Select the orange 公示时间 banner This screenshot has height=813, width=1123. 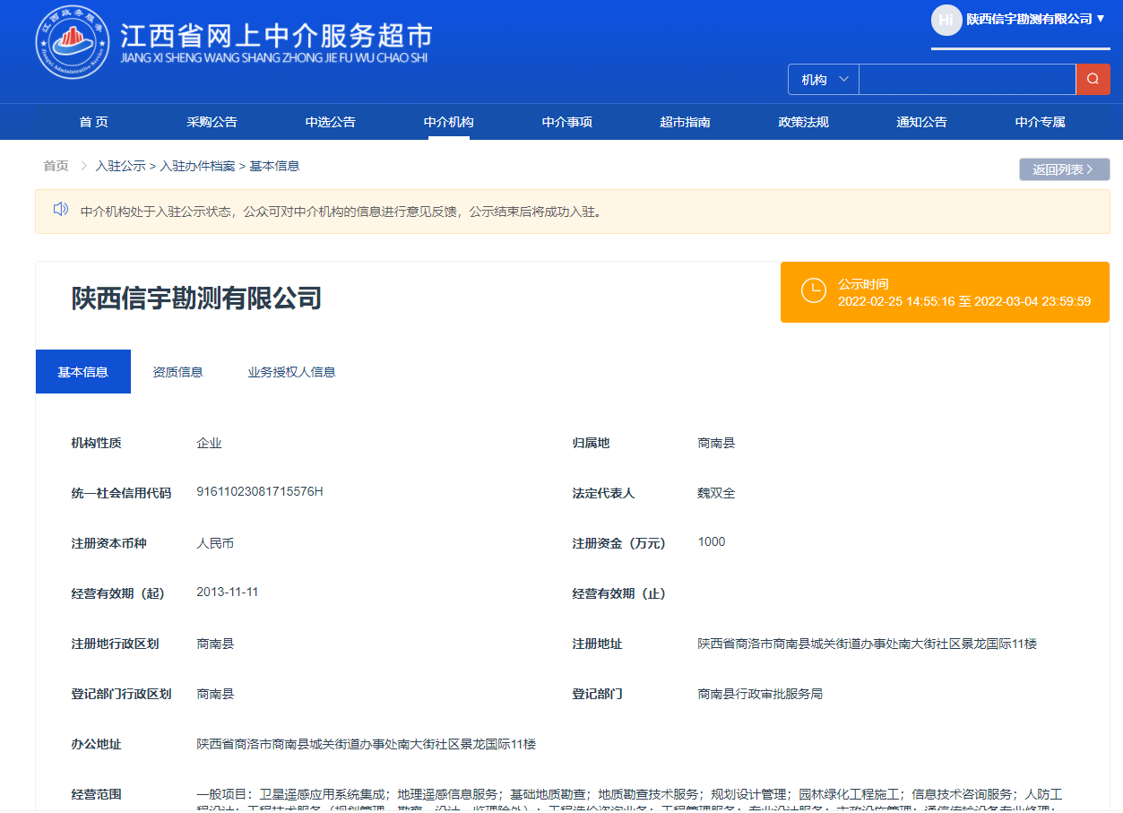point(945,291)
